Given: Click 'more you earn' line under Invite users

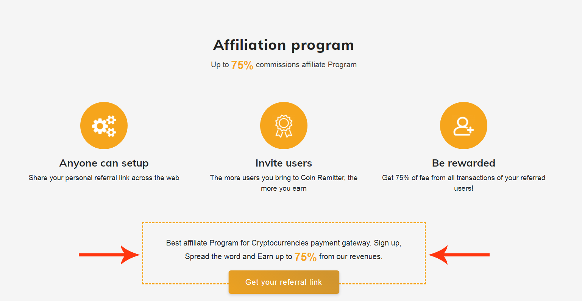Looking at the screenshot, I should point(284,188).
